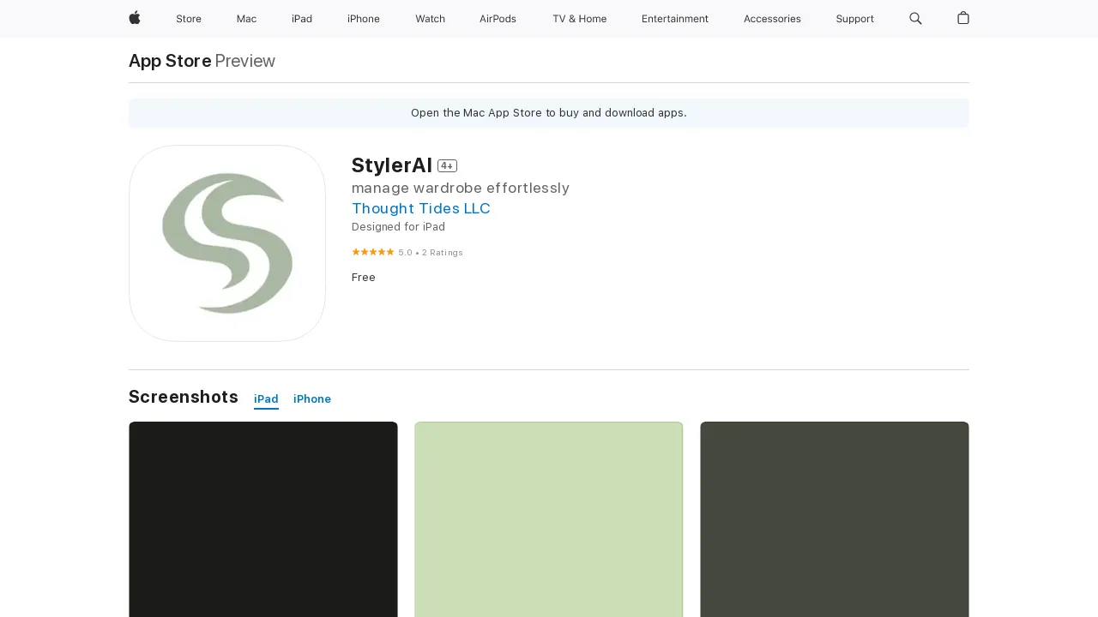Viewport: 1098px width, 617px height.
Task: Click the 4+ age rating badge
Action: (x=447, y=166)
